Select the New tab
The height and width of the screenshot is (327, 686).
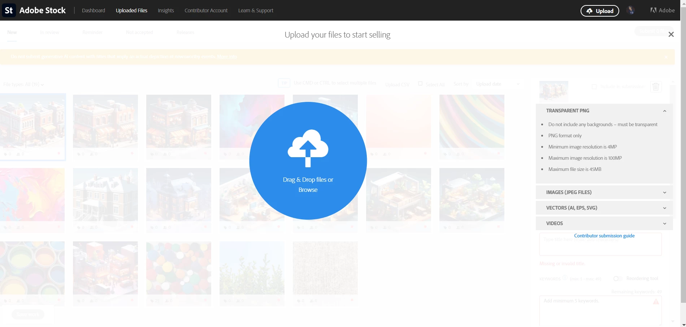click(x=12, y=32)
